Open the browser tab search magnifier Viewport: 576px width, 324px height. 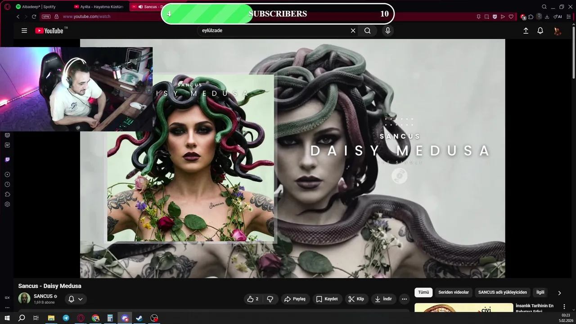544,7
